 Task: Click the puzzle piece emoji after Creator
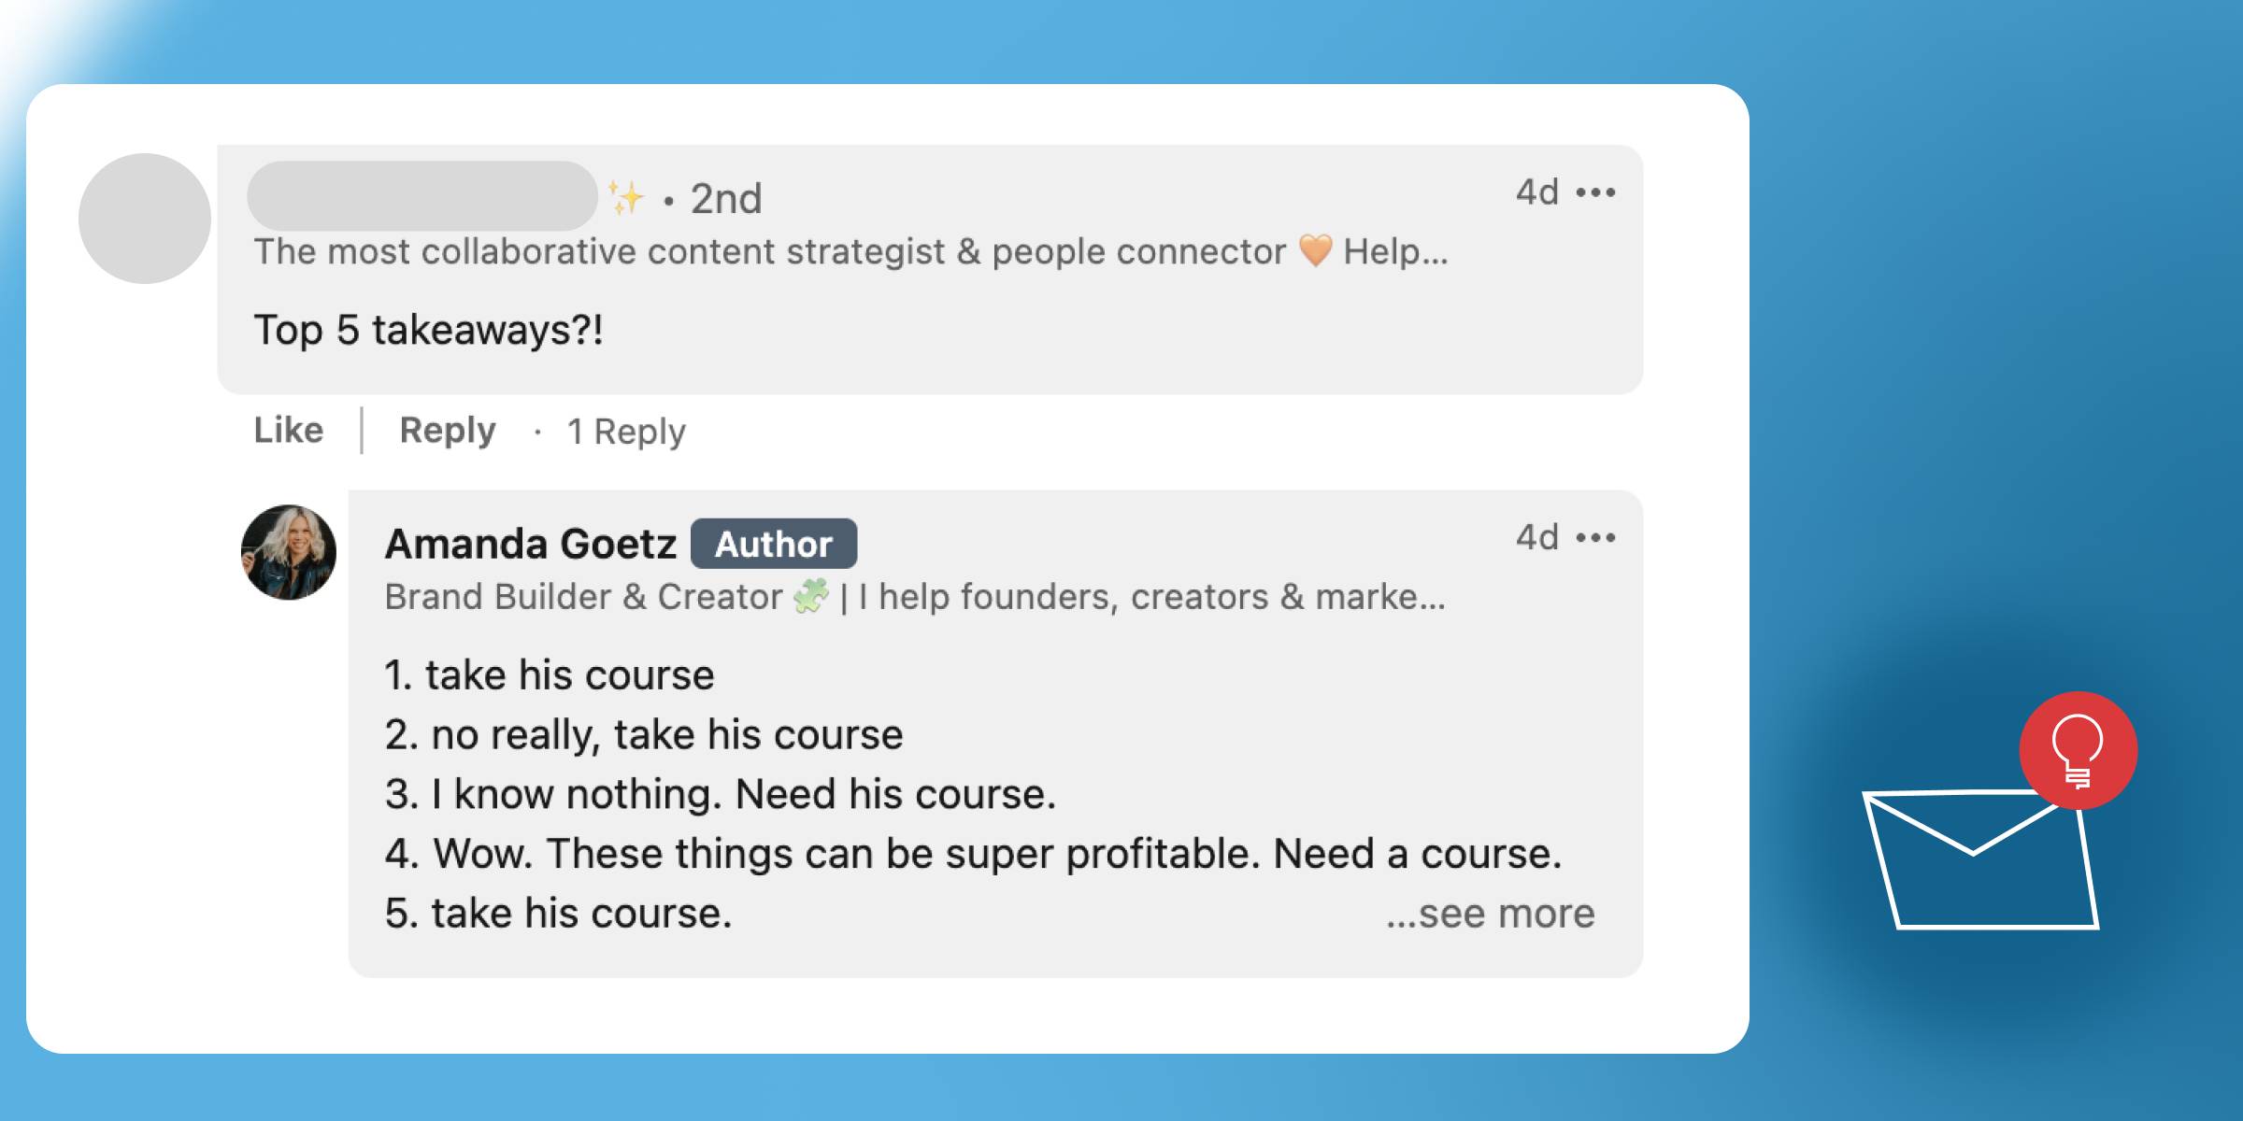click(811, 596)
